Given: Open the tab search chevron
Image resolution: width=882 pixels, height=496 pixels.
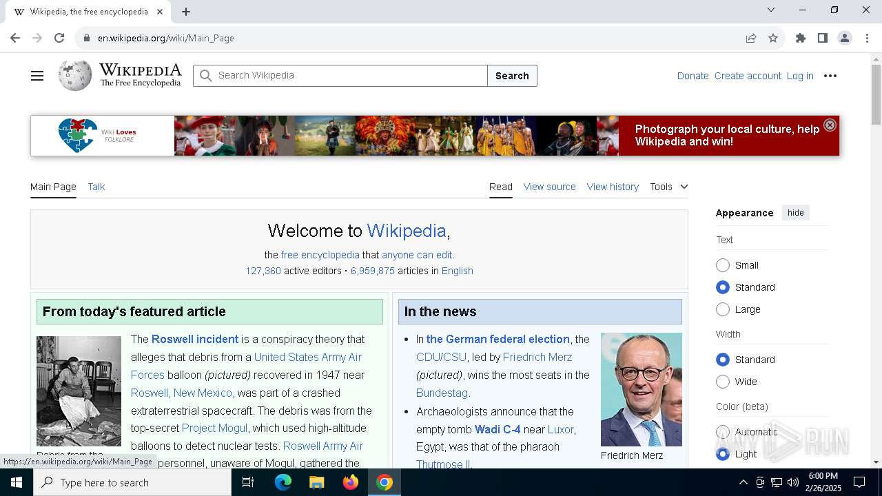Looking at the screenshot, I should coord(771,10).
